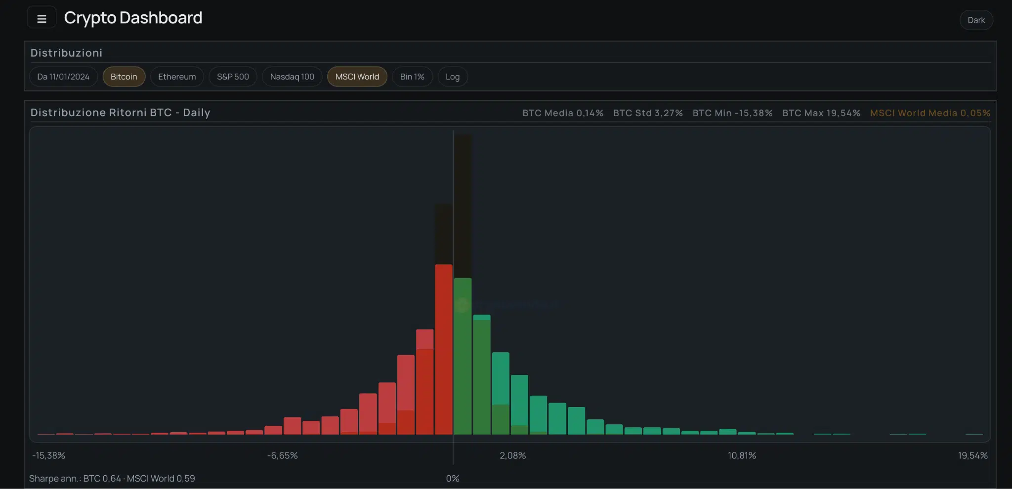Switch distribution to S&P 500
This screenshot has width=1012, height=489.
click(232, 77)
